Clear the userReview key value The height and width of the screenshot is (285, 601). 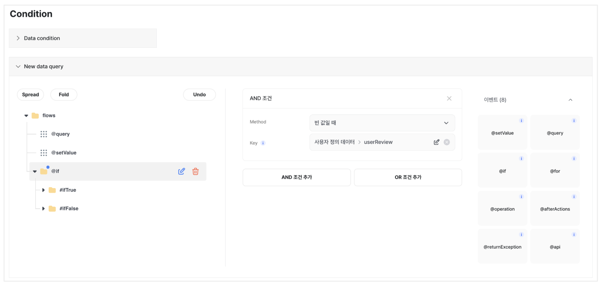tap(447, 142)
